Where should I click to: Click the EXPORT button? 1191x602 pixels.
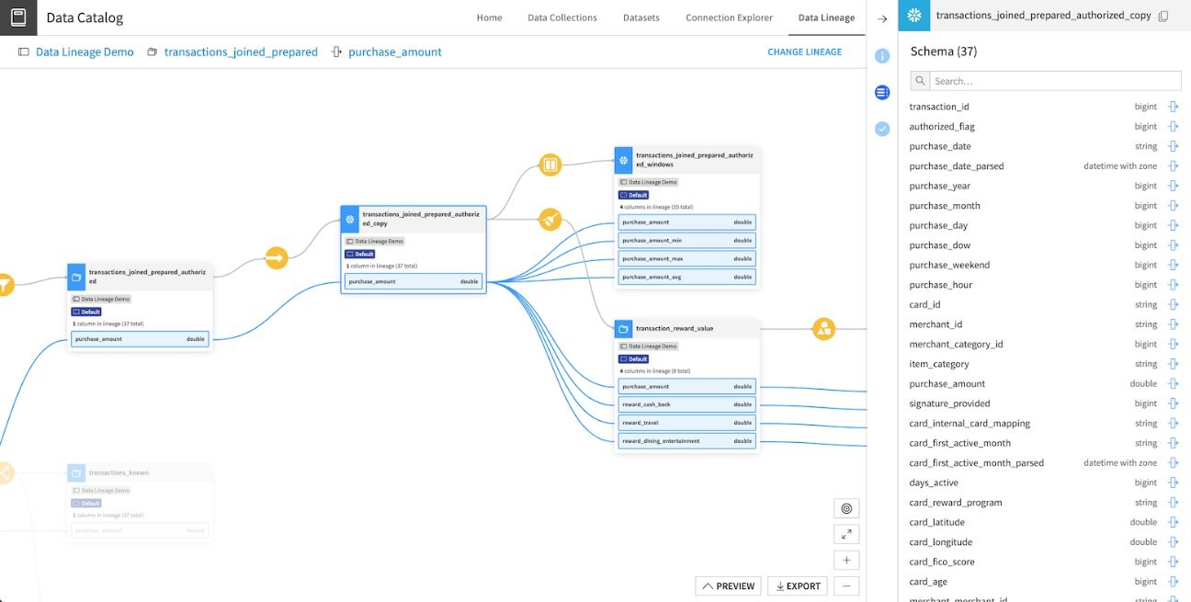797,585
